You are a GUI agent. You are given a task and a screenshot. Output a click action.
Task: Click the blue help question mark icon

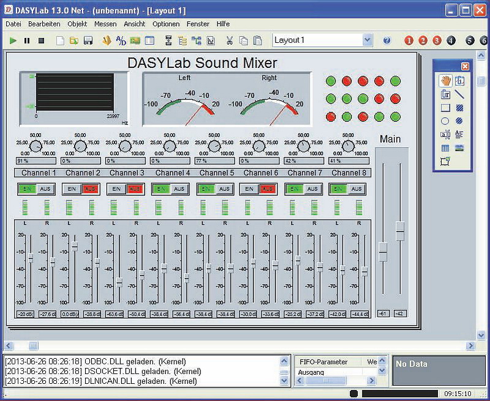click(387, 40)
